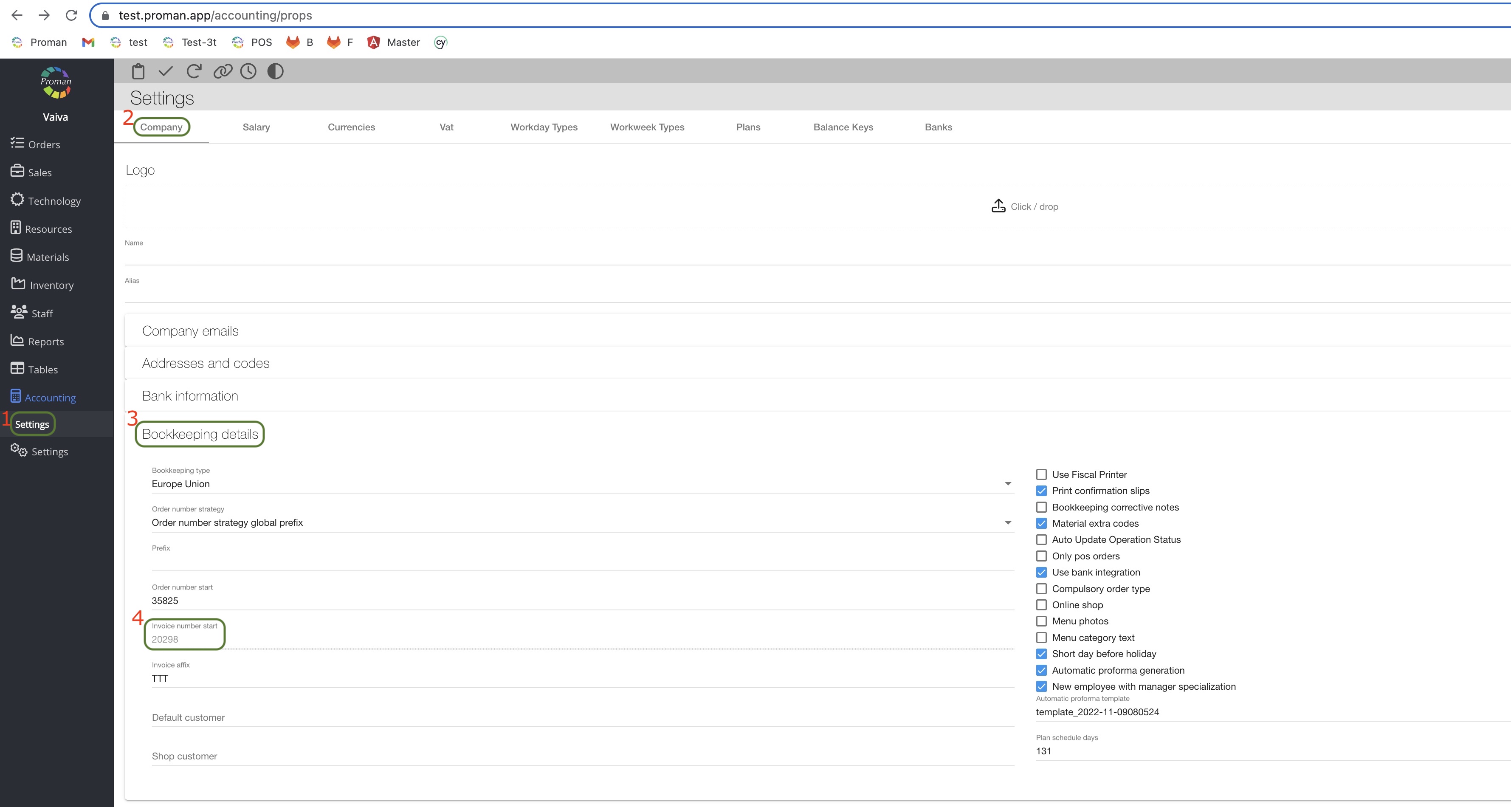
Task: Click the clipboard icon in the toolbar
Action: coord(138,71)
